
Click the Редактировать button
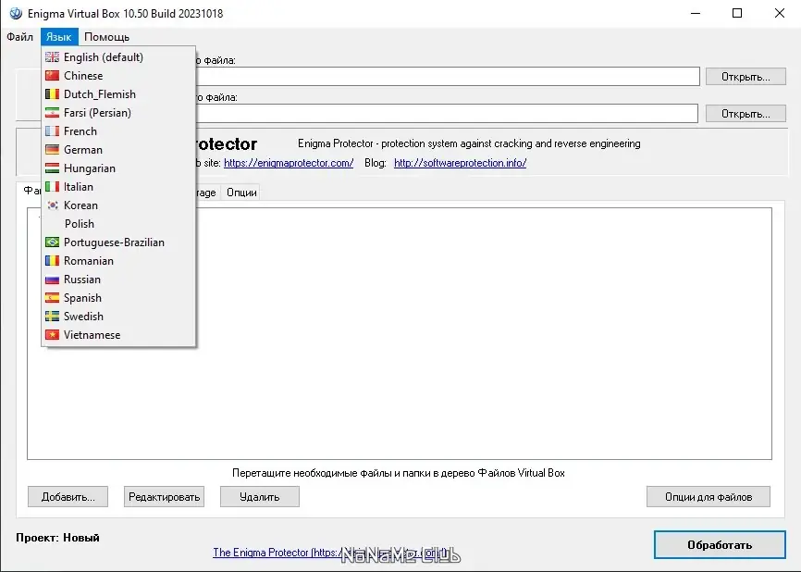tap(164, 497)
